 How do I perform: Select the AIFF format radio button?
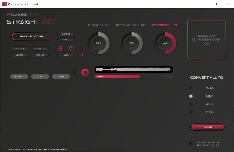click(x=191, y=104)
